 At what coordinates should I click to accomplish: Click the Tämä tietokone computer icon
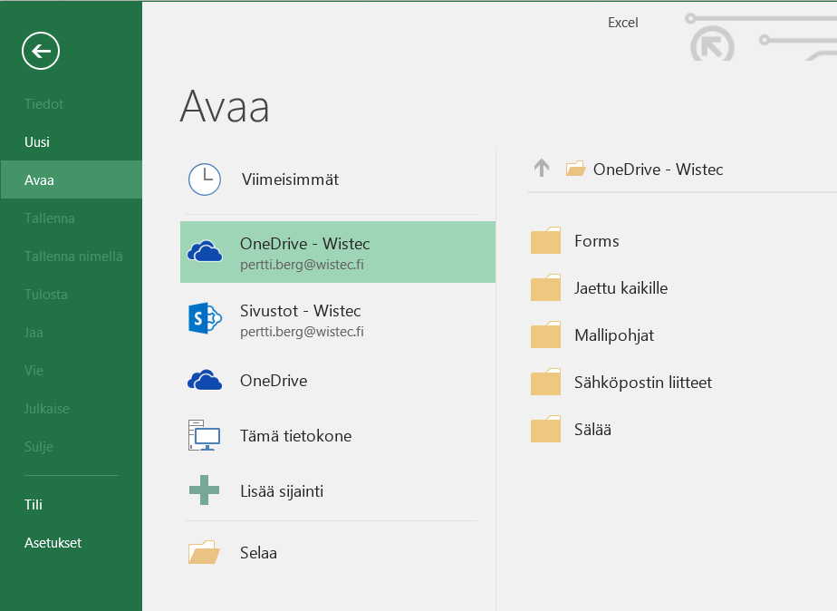click(204, 435)
